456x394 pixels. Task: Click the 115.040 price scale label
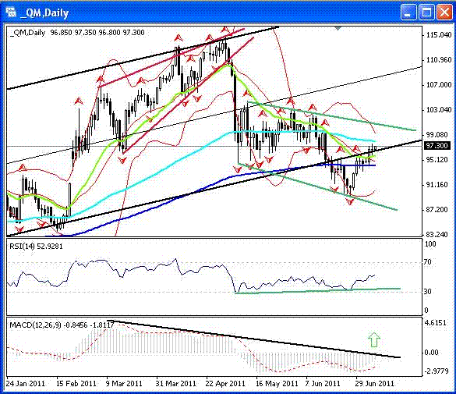pos(439,35)
